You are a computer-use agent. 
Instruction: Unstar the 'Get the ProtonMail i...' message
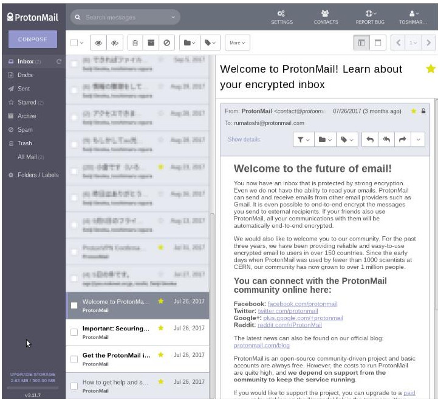(160, 355)
